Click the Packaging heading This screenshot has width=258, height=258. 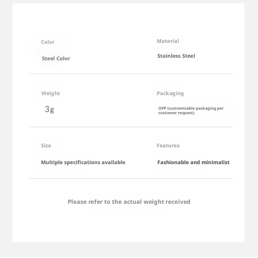[170, 94]
